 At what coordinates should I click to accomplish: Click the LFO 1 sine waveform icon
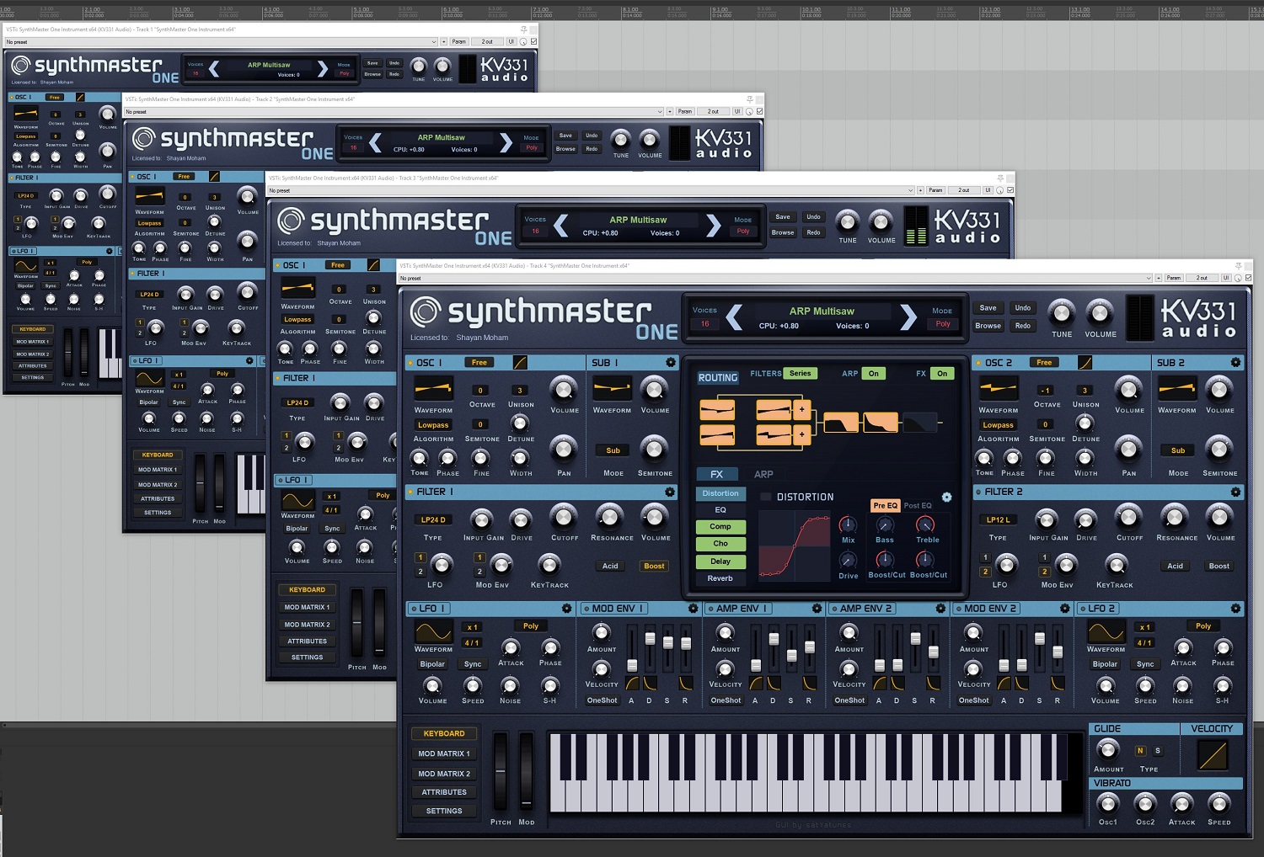coord(433,631)
